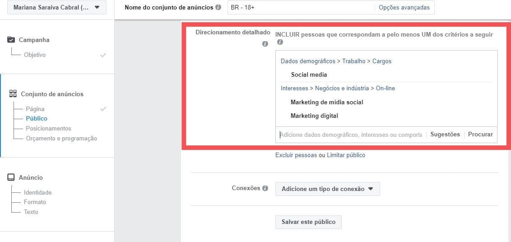
Task: Focus the Adicione dados demográficos search field
Action: [x=351, y=135]
